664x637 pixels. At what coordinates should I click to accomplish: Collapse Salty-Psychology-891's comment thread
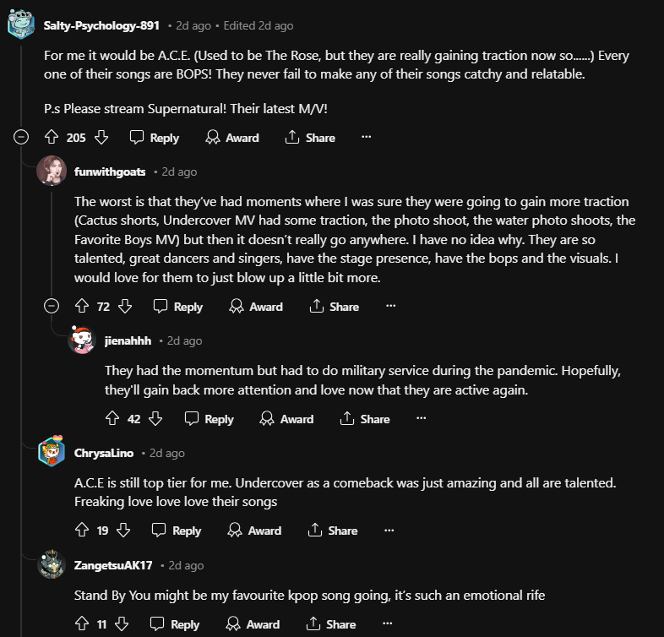[22, 137]
